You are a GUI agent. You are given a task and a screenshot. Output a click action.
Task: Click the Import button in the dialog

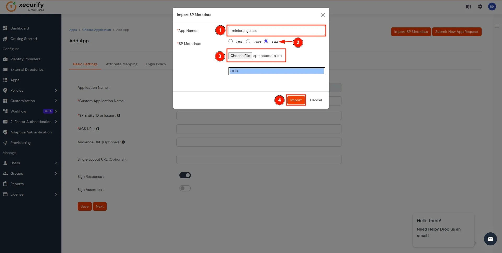295,100
